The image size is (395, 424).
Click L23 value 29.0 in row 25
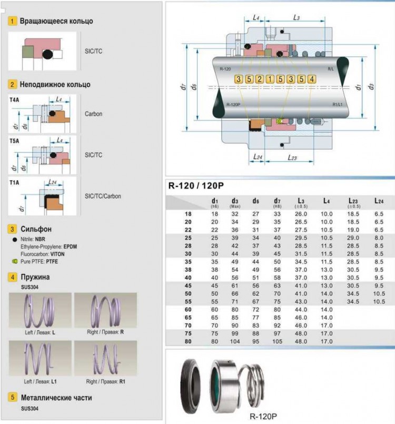coord(353,238)
